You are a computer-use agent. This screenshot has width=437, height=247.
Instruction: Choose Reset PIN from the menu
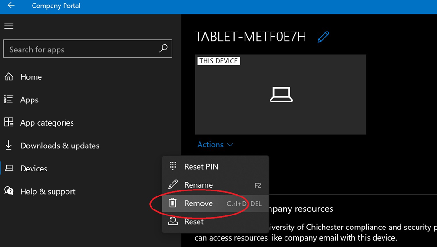215,166
